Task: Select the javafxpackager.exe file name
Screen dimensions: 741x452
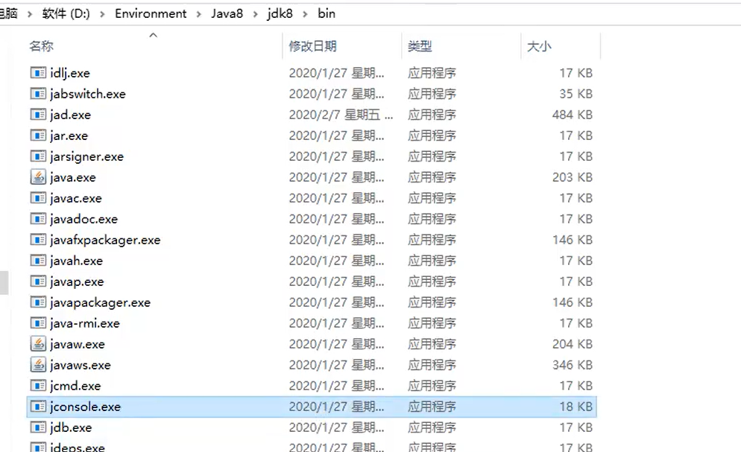Action: pyautogui.click(x=105, y=241)
